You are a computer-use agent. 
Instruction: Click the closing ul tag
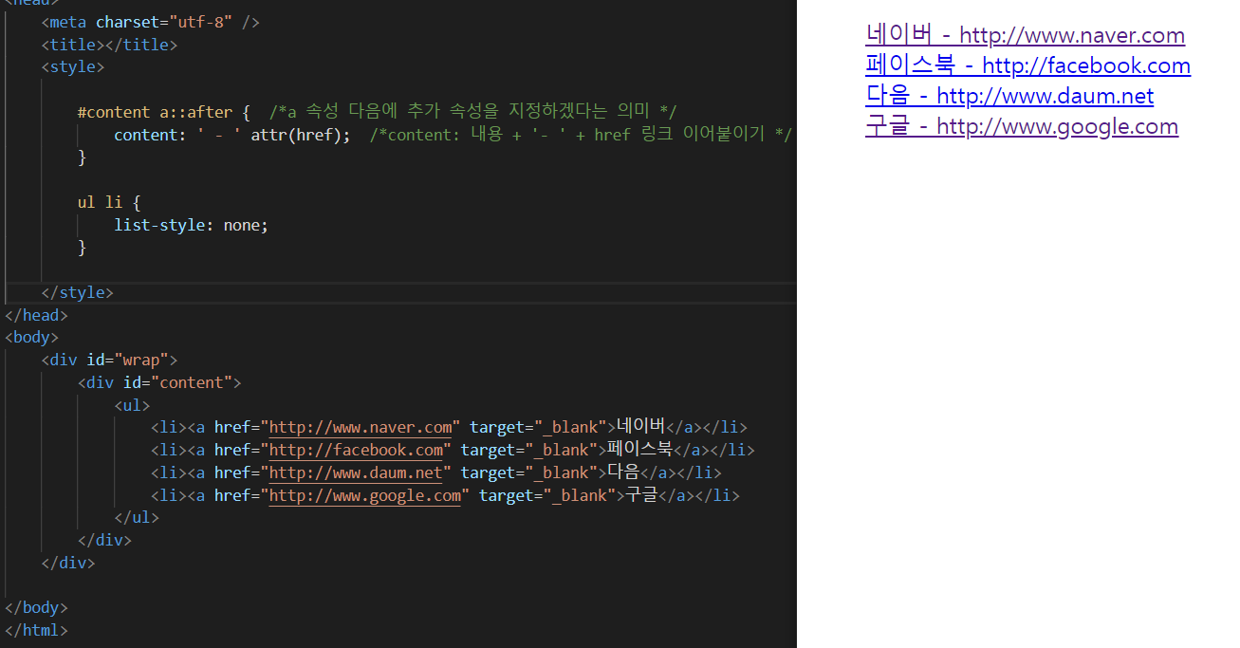137,518
